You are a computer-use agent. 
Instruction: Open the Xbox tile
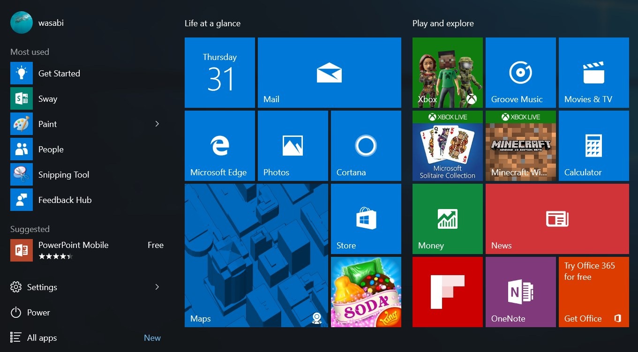pos(448,73)
